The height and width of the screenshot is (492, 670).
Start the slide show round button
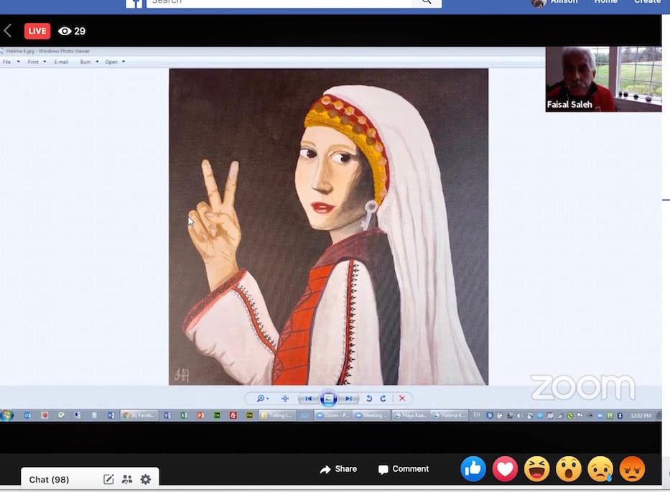click(329, 399)
